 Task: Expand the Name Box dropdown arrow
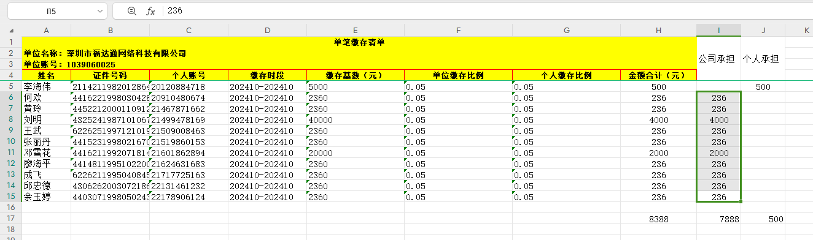coord(101,11)
